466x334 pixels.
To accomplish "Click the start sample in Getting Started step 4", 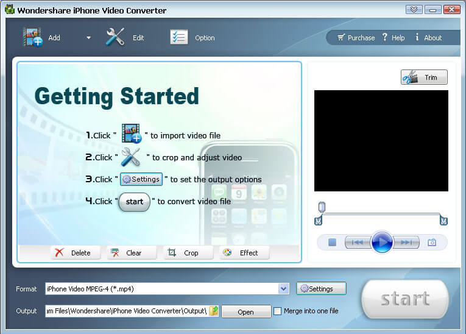I will [x=135, y=202].
